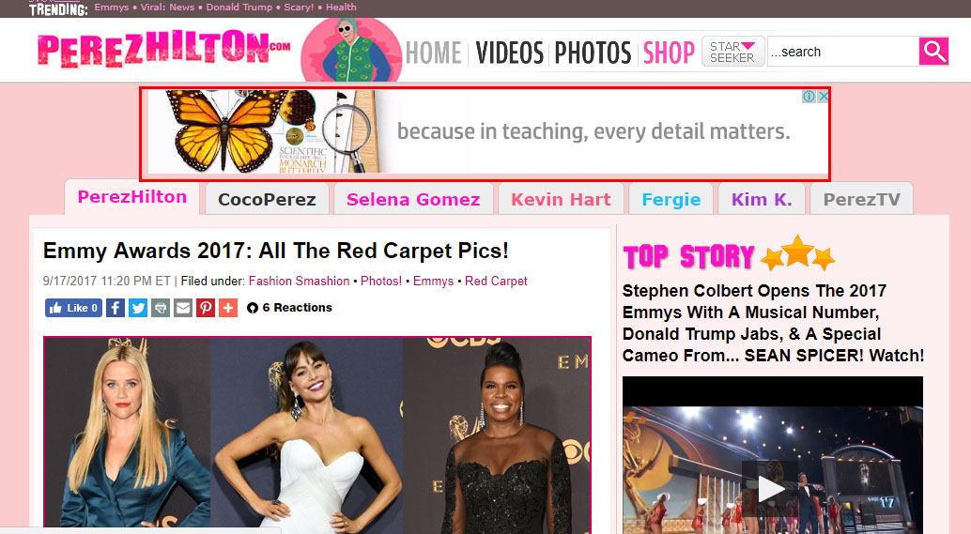Email this article using envelope icon
This screenshot has width=971, height=534.
click(x=183, y=308)
